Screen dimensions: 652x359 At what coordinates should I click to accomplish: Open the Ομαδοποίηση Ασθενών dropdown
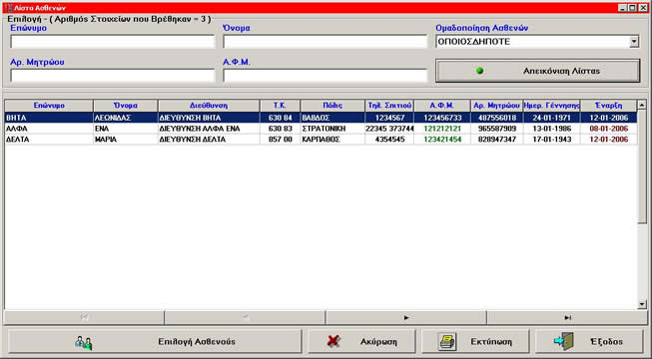(634, 42)
